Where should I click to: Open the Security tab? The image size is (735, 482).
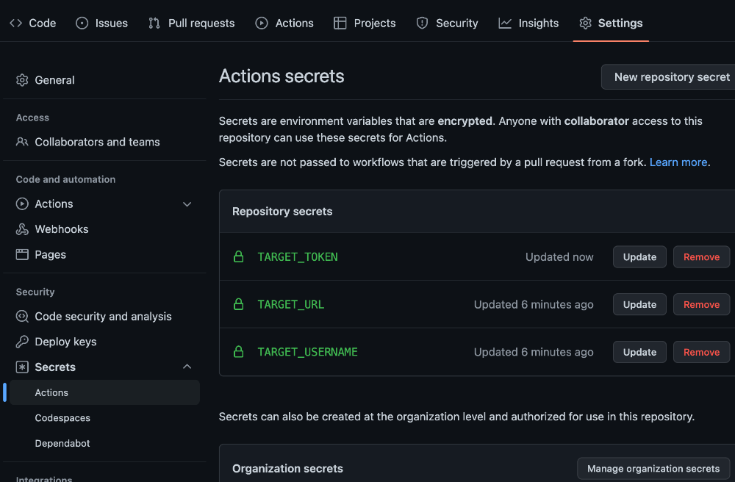447,23
